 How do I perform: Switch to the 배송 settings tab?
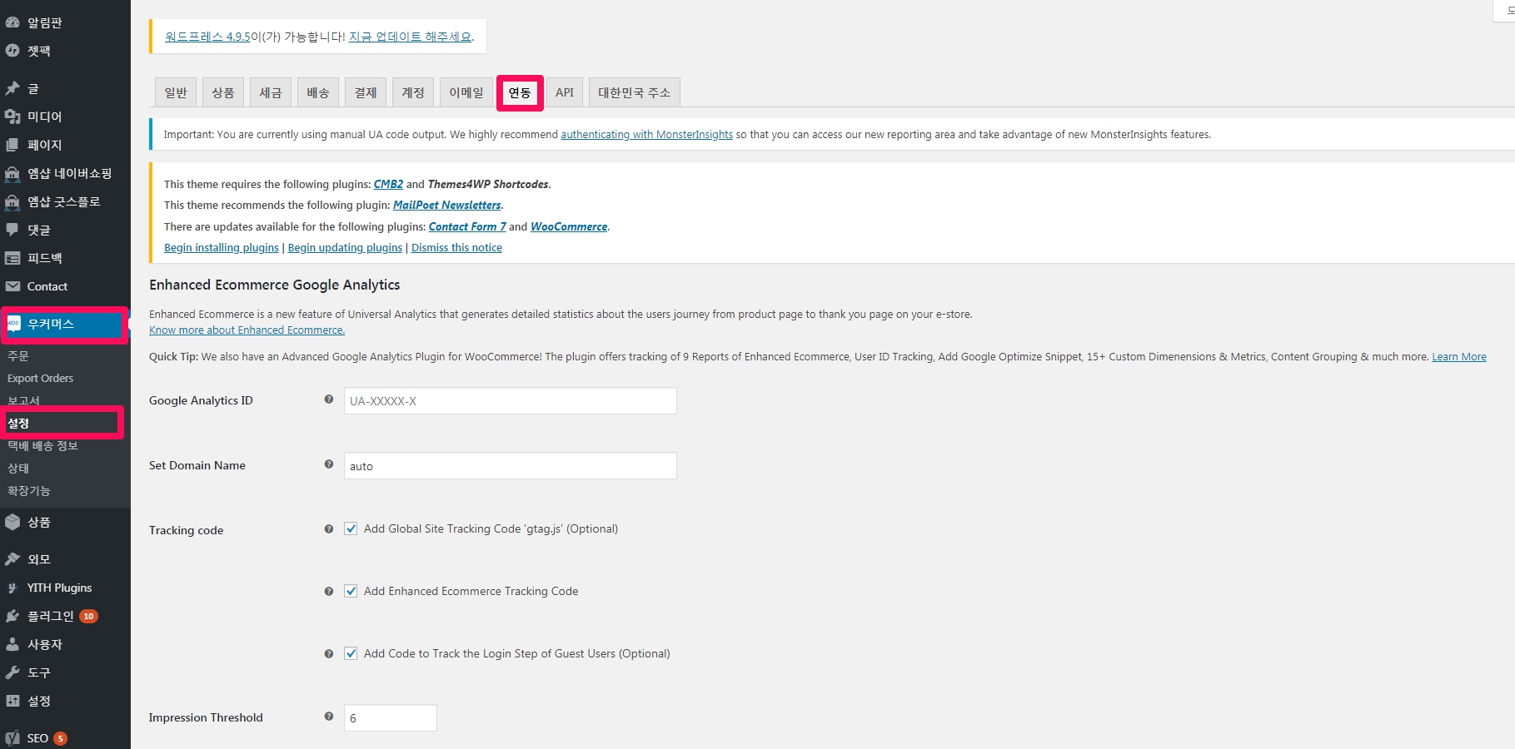(318, 92)
